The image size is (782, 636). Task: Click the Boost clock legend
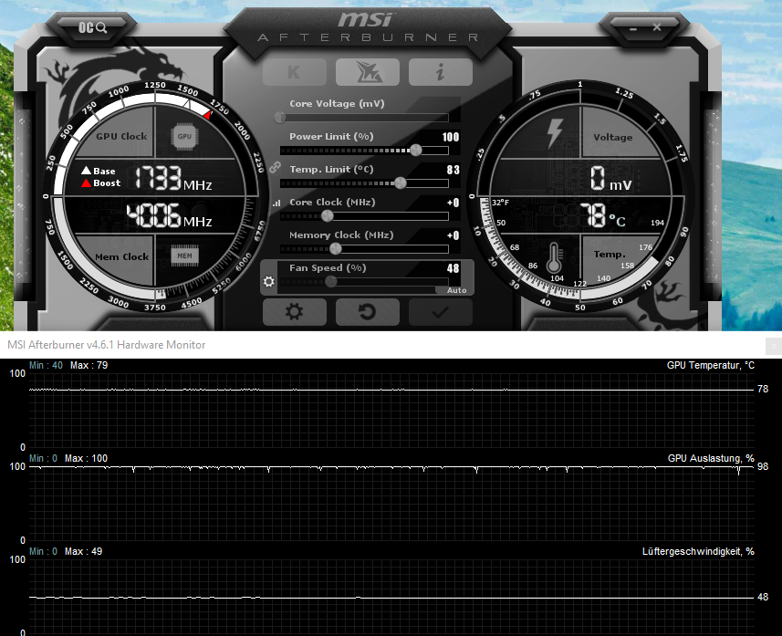click(101, 183)
